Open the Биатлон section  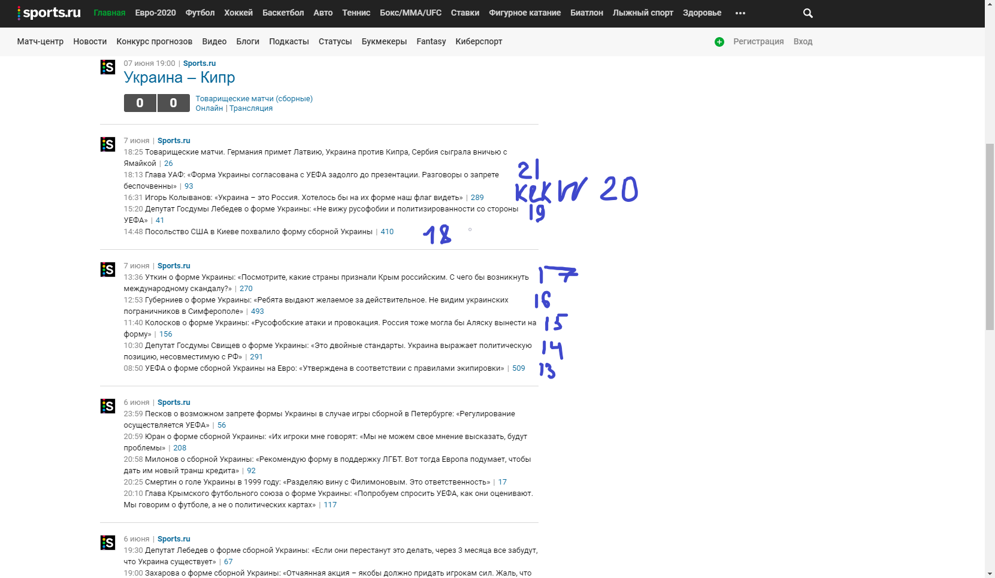tap(586, 13)
